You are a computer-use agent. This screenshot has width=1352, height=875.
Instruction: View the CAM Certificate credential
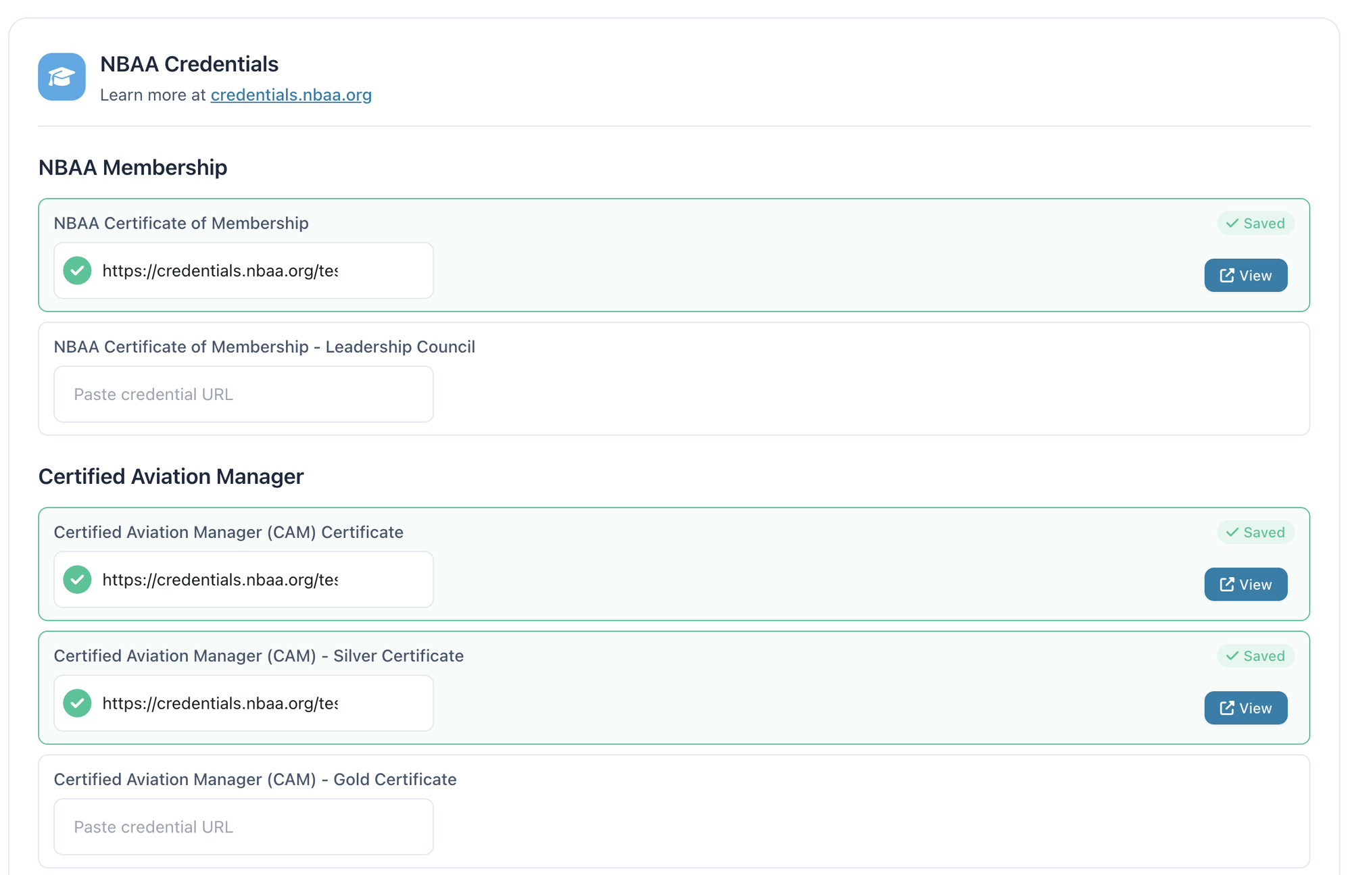click(1245, 584)
